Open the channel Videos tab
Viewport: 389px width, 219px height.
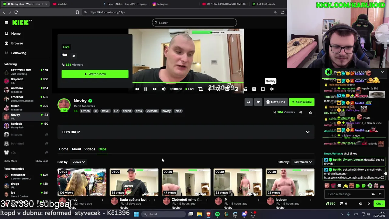coord(90,149)
